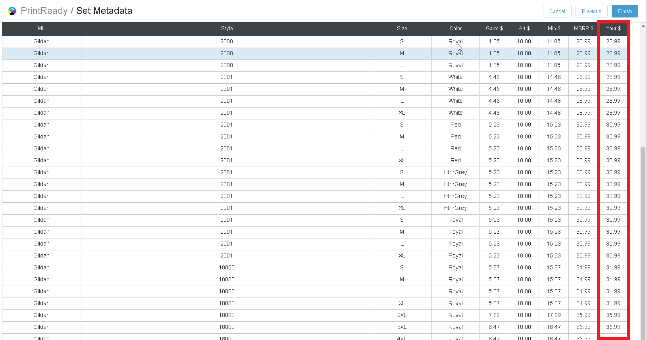Click Garm $ 4.46 in 2001 L White row
Screen dimensions: 647x340
tap(494, 101)
